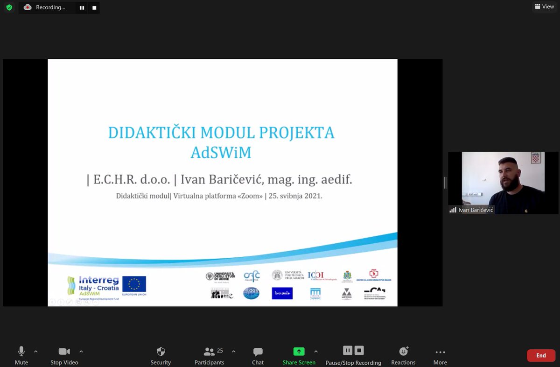Stop Video with the camera button
This screenshot has width=560, height=367.
point(64,356)
